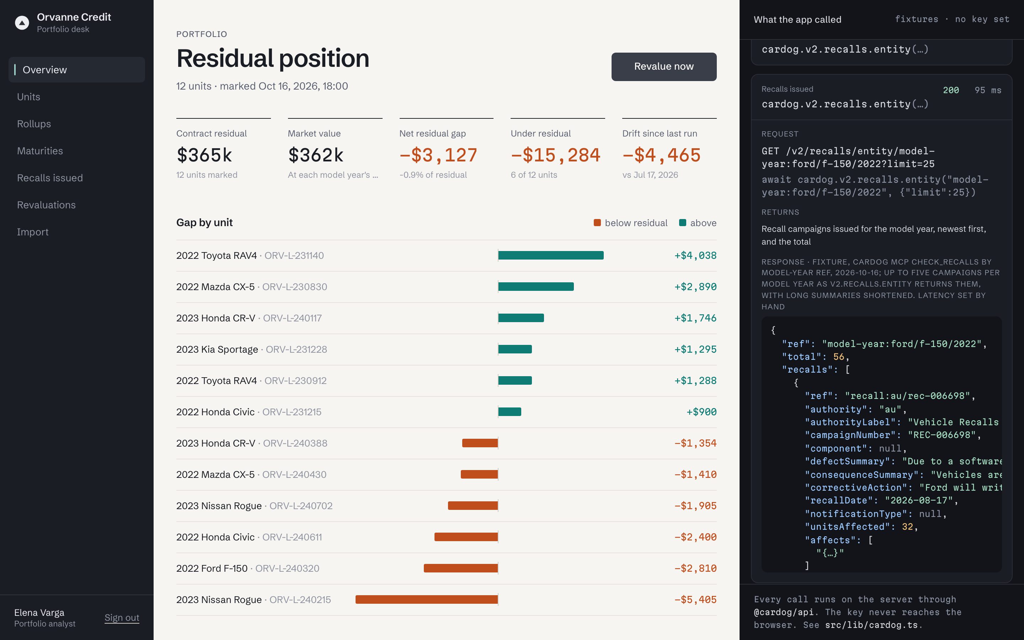Viewport: 1024px width, 640px height.
Task: Click the +$4,038 gap bar
Action: pyautogui.click(x=551, y=255)
